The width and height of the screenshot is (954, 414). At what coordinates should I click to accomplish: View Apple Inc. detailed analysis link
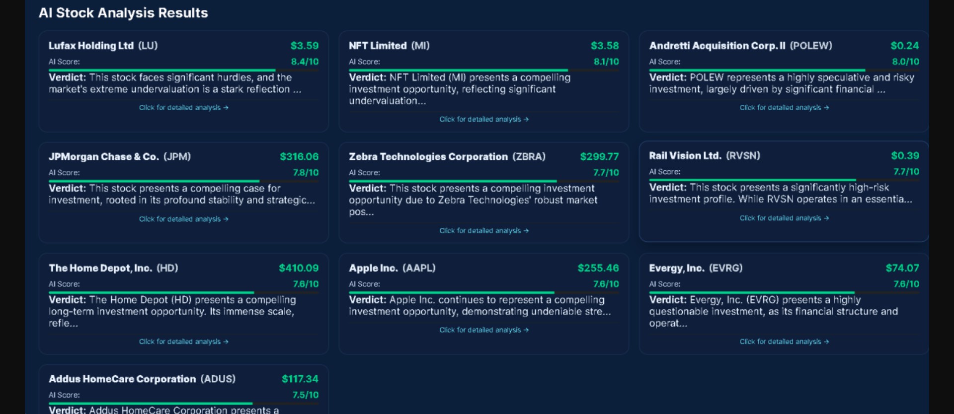click(x=483, y=330)
